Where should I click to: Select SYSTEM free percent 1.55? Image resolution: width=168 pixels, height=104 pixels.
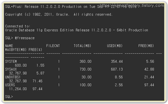tap(40, 65)
